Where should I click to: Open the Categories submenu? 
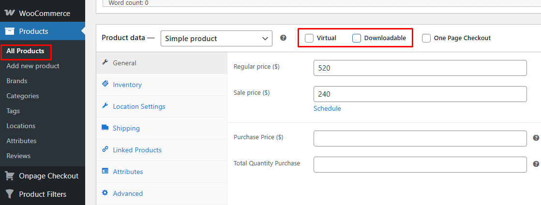[x=22, y=96]
